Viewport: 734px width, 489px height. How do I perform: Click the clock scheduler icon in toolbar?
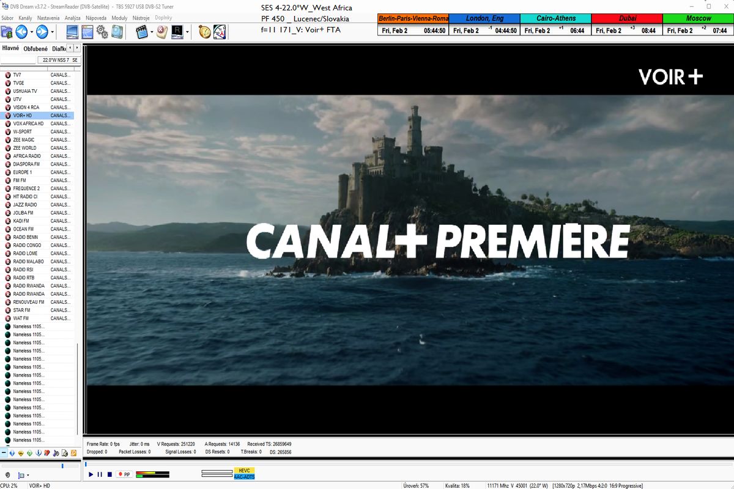pyautogui.click(x=220, y=32)
